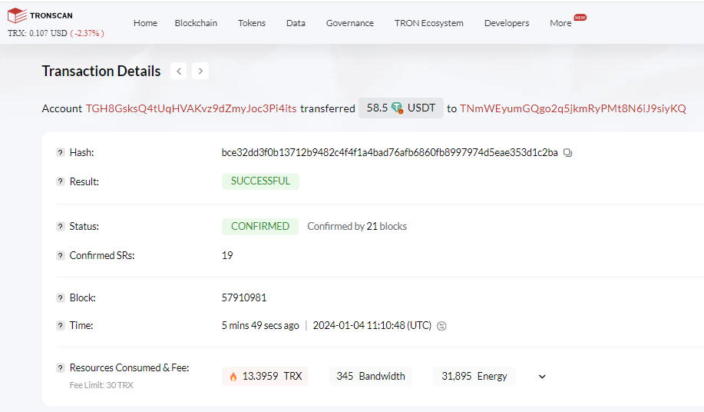Click the help icon beside Confirmed SRs

[x=60, y=255]
